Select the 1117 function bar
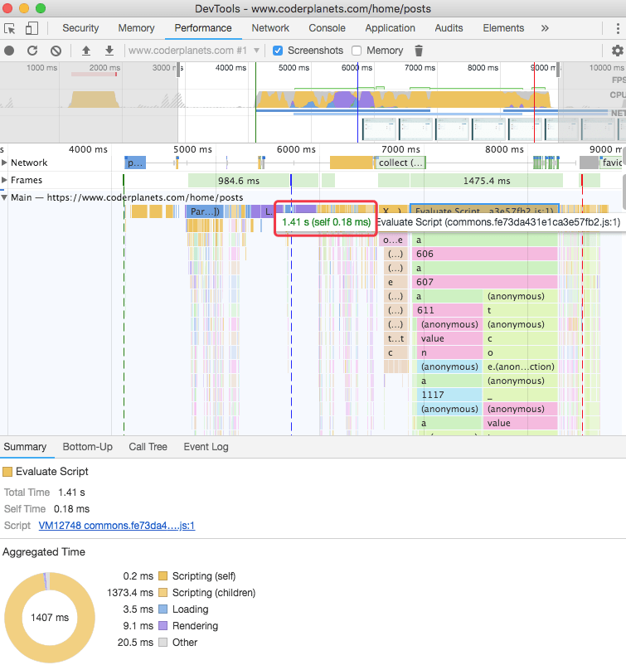Screen dimensions: 626x665 tap(449, 395)
